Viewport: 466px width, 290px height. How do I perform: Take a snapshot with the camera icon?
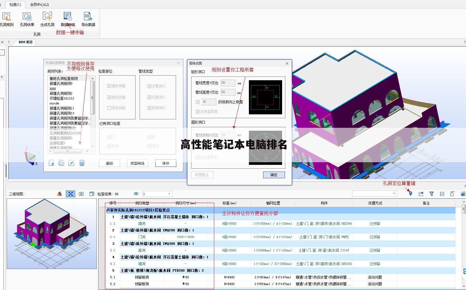click(81, 194)
